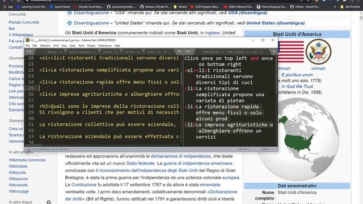Open the Bar link in Wikipedia sidebar
Image resolution: width=363 pixels, height=204 pixels.
(x=12, y=28)
